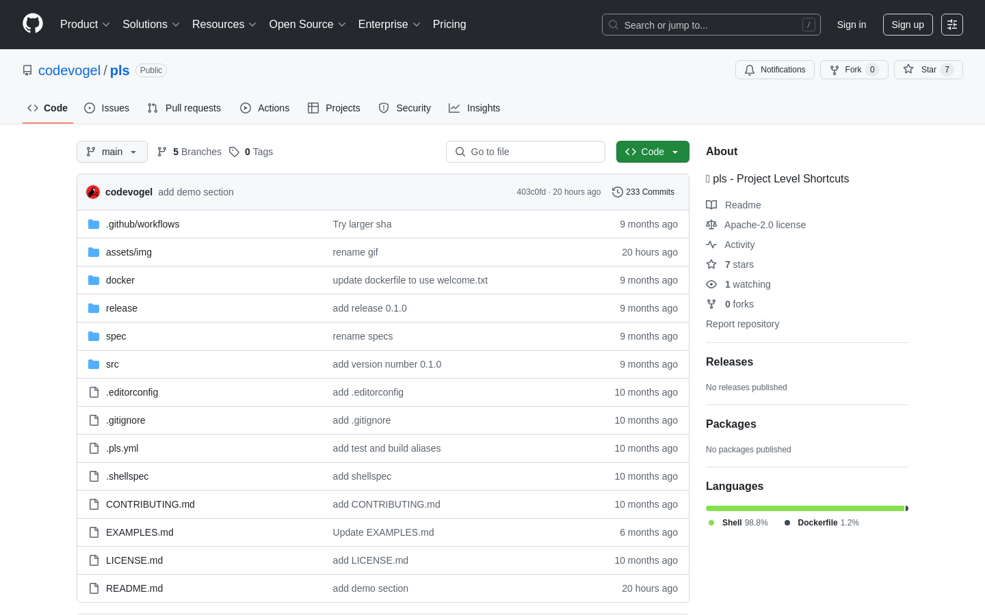Switch to the Insights tab
985x615 pixels.
[x=475, y=108]
